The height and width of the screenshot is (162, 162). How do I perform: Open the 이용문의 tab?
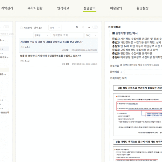click(116, 8)
